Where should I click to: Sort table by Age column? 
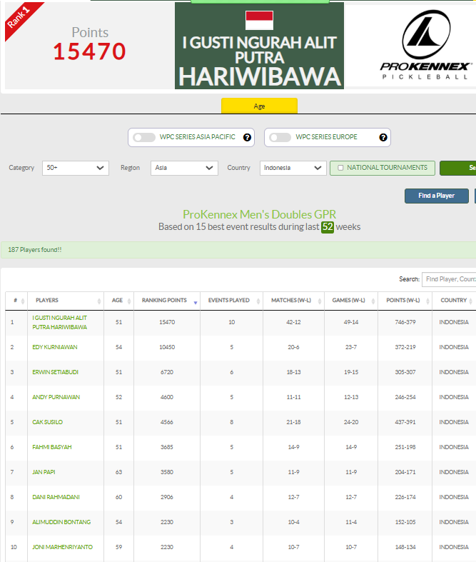118,301
